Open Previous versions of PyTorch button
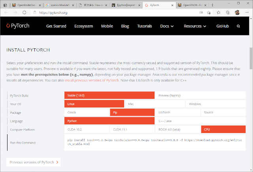The height and width of the screenshot is (172, 253). click(34, 162)
